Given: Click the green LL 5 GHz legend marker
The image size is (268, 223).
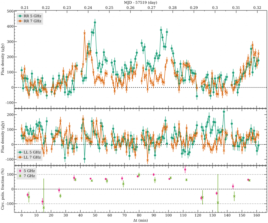Looking at the screenshot, I should [x=20, y=152].
